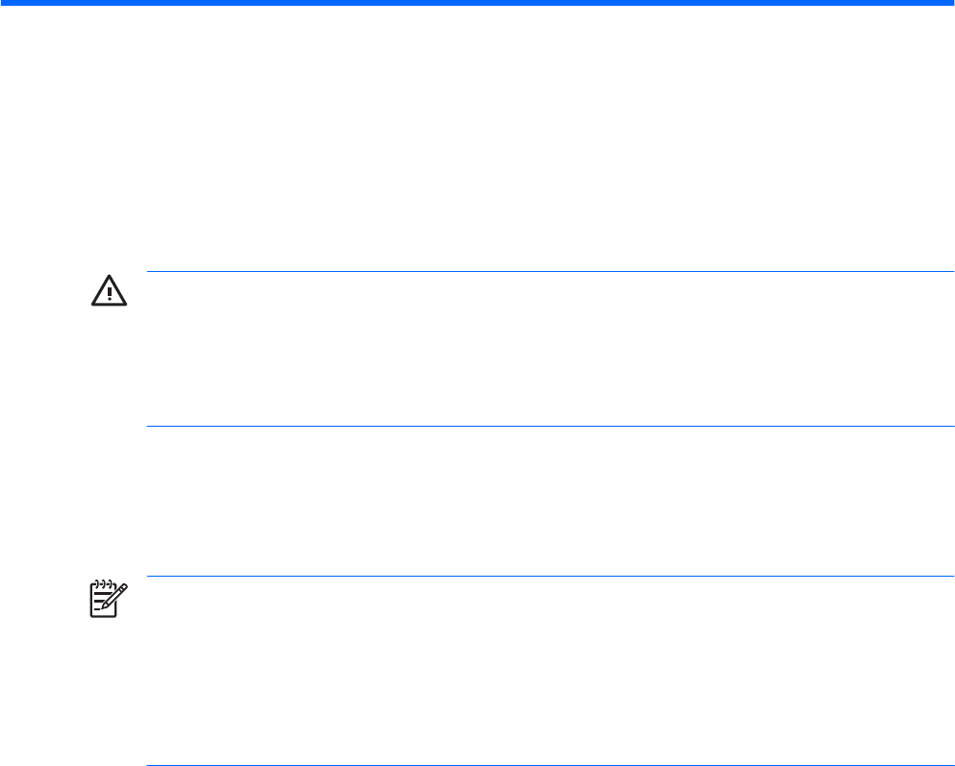The height and width of the screenshot is (766, 955).
Task: Click the right end of the blue header bar
Action: coord(945,3)
